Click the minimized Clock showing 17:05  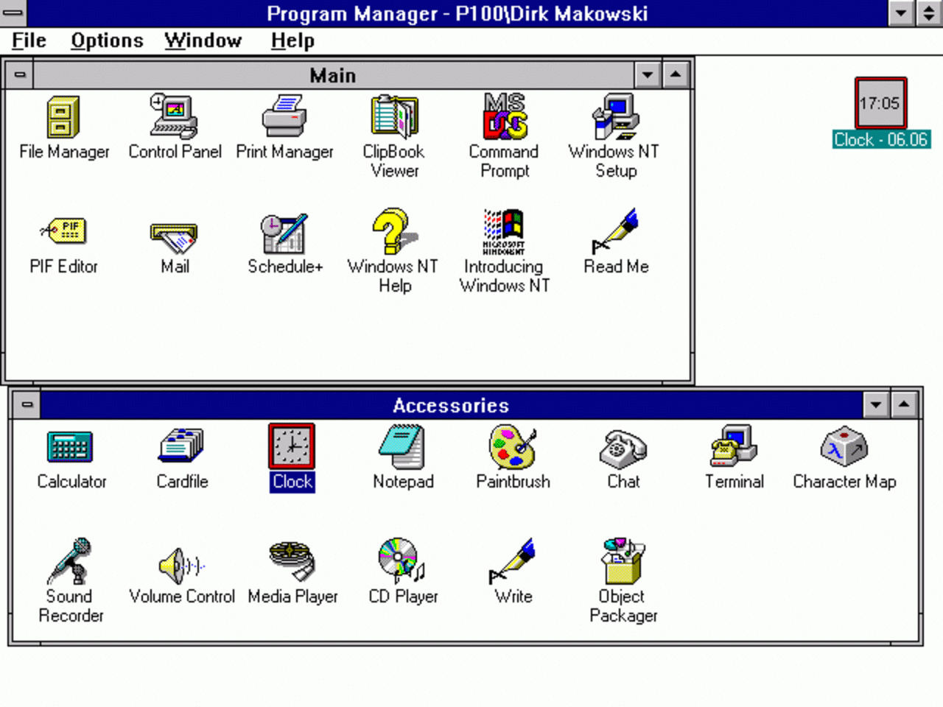click(880, 103)
